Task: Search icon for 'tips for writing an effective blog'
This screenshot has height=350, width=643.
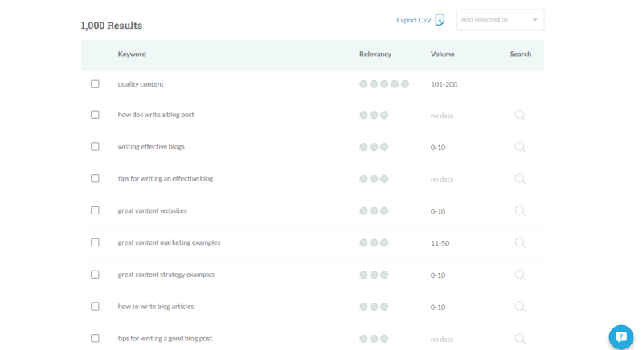Action: click(520, 179)
